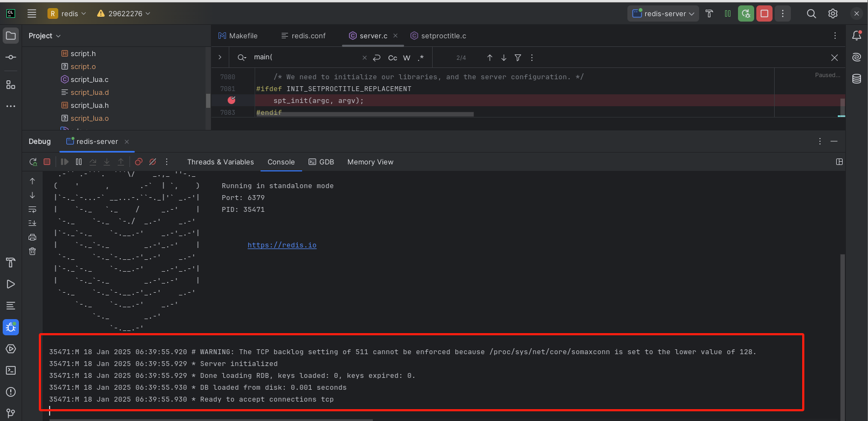The width and height of the screenshot is (868, 421).
Task: Close the server.c tab
Action: tap(395, 36)
